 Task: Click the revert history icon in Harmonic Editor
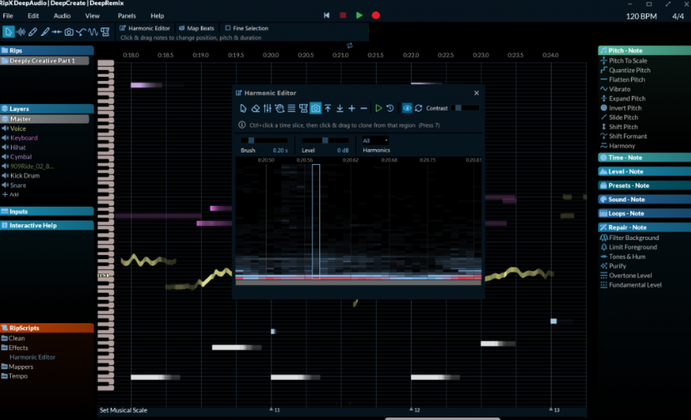(x=390, y=108)
